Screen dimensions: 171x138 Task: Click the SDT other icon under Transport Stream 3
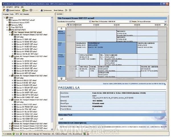point(15,59)
